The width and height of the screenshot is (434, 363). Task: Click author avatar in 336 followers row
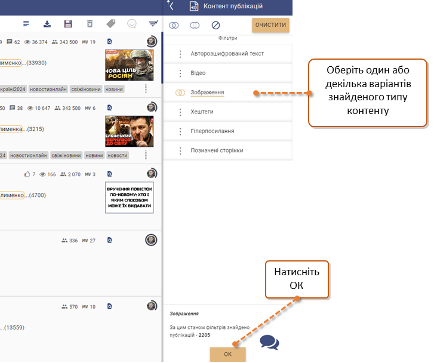pos(151,240)
